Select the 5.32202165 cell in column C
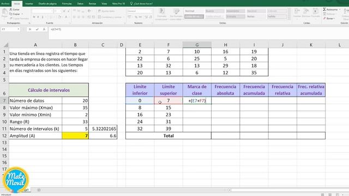The height and width of the screenshot is (196, 349). (103, 128)
